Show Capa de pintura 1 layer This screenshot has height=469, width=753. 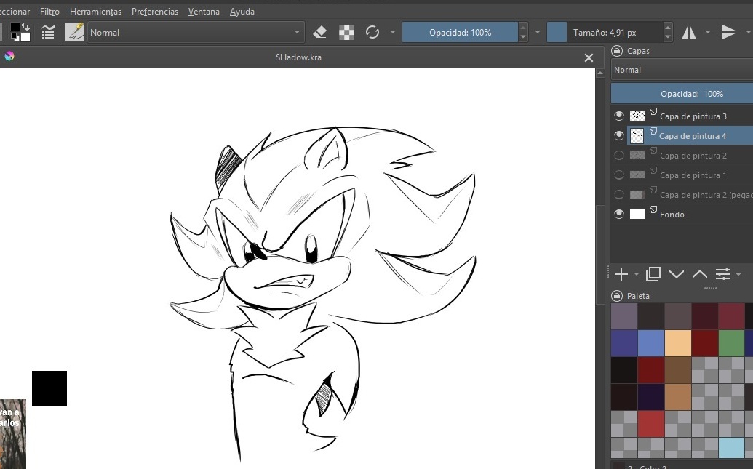tap(619, 175)
